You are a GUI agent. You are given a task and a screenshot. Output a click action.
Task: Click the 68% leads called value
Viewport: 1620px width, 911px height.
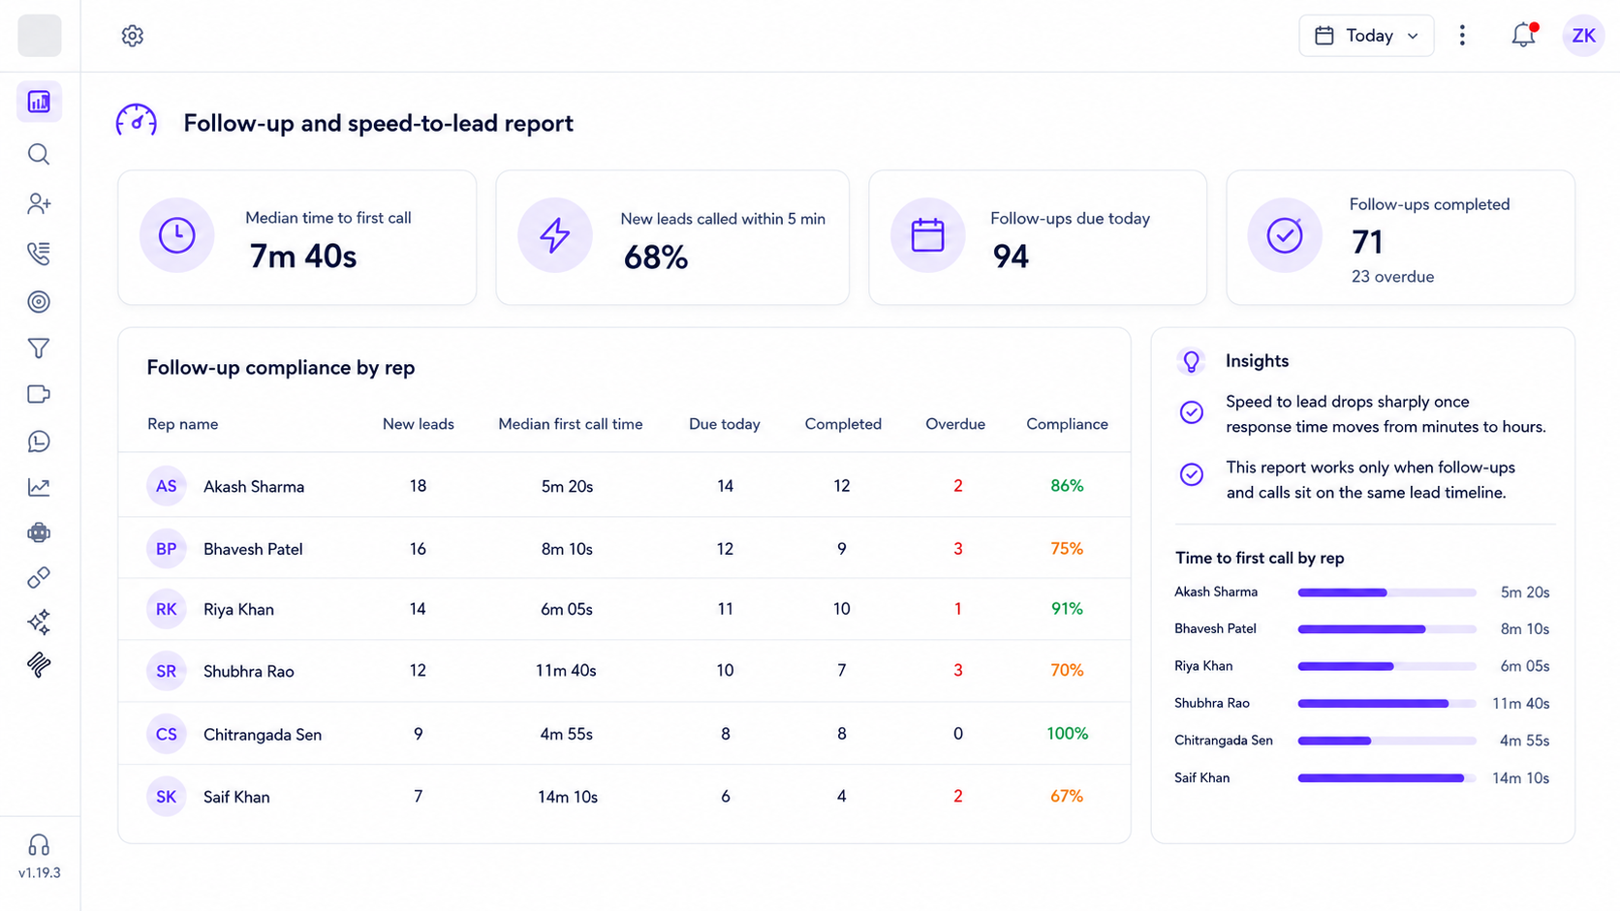tap(655, 258)
